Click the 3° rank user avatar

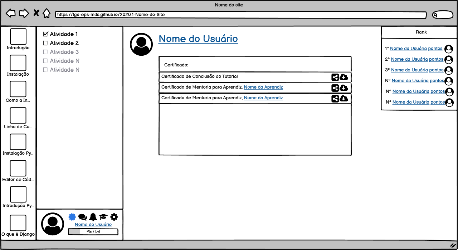pyautogui.click(x=449, y=70)
